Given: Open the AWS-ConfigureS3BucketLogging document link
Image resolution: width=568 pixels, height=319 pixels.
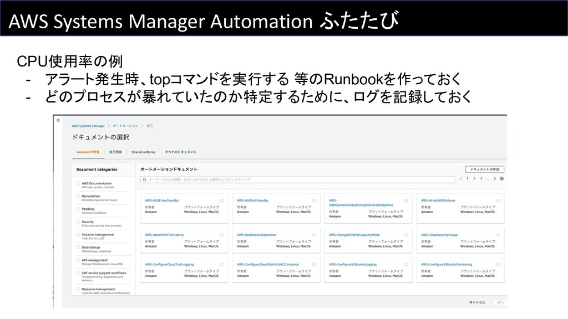Looking at the screenshot, I should tap(352, 264).
